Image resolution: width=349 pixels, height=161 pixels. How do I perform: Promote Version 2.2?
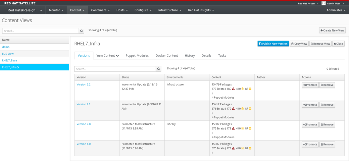[x=310, y=85]
